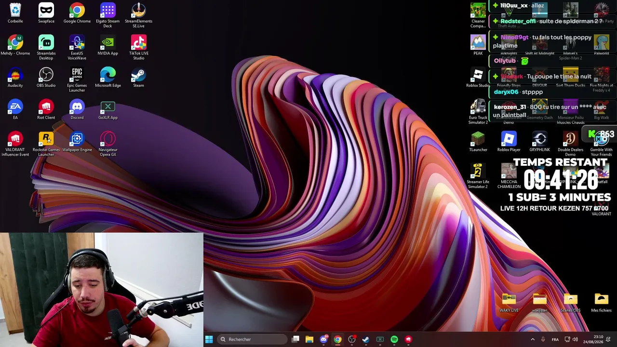Open File Explorer from the taskbar

309,339
